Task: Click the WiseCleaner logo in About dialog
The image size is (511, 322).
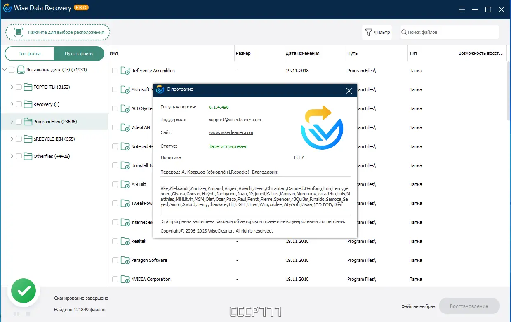Action: pos(321,128)
